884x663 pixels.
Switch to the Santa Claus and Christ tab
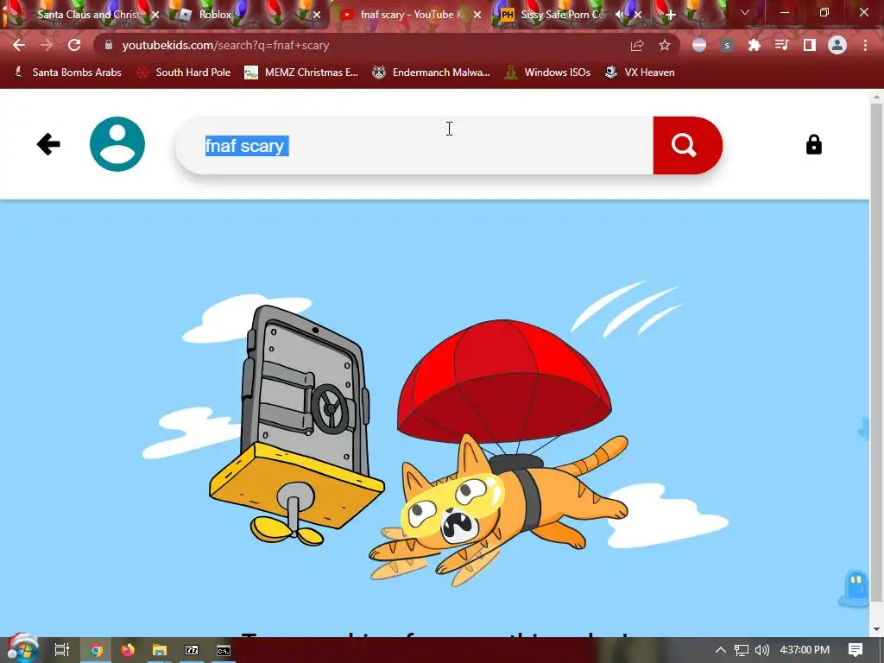[87, 15]
